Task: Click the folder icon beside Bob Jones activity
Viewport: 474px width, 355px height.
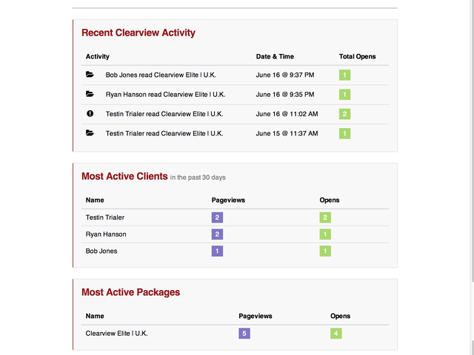Action: (x=90, y=75)
